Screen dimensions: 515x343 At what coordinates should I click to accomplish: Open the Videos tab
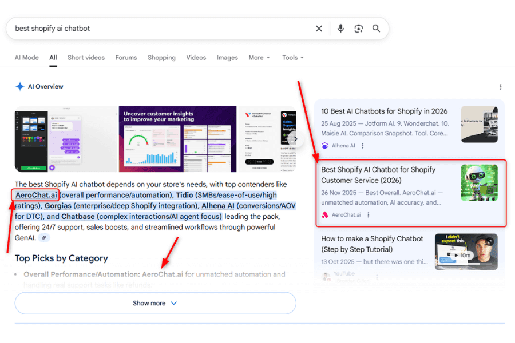pos(196,58)
